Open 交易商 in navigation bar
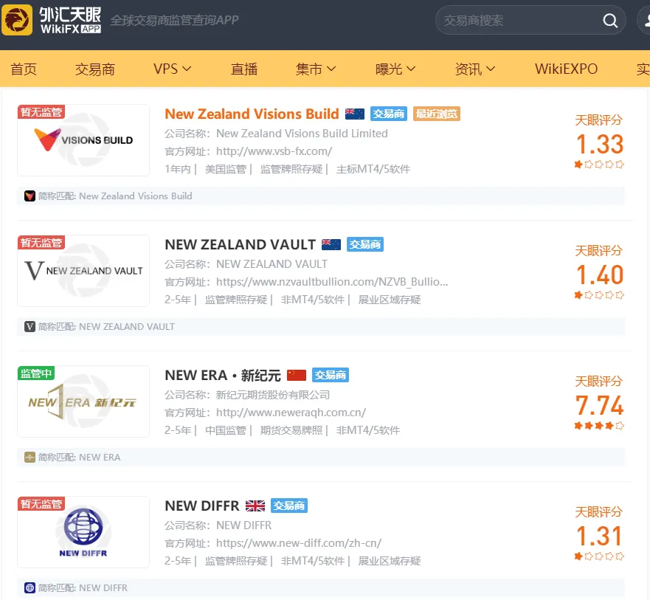 95,69
